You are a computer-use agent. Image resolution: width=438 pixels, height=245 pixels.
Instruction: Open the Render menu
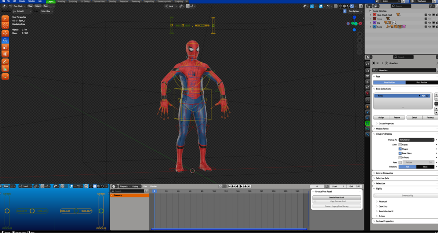click(x=22, y=1)
